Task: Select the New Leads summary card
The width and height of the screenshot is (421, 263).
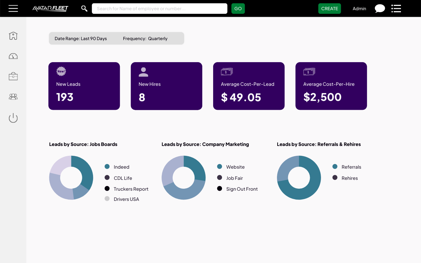Action: 84,86
